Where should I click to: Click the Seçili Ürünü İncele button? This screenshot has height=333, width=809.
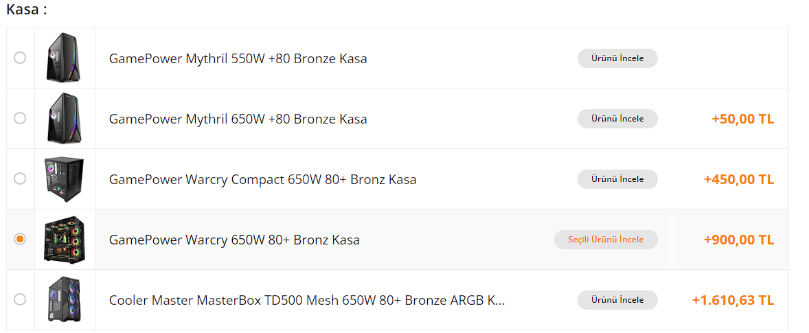click(x=606, y=240)
